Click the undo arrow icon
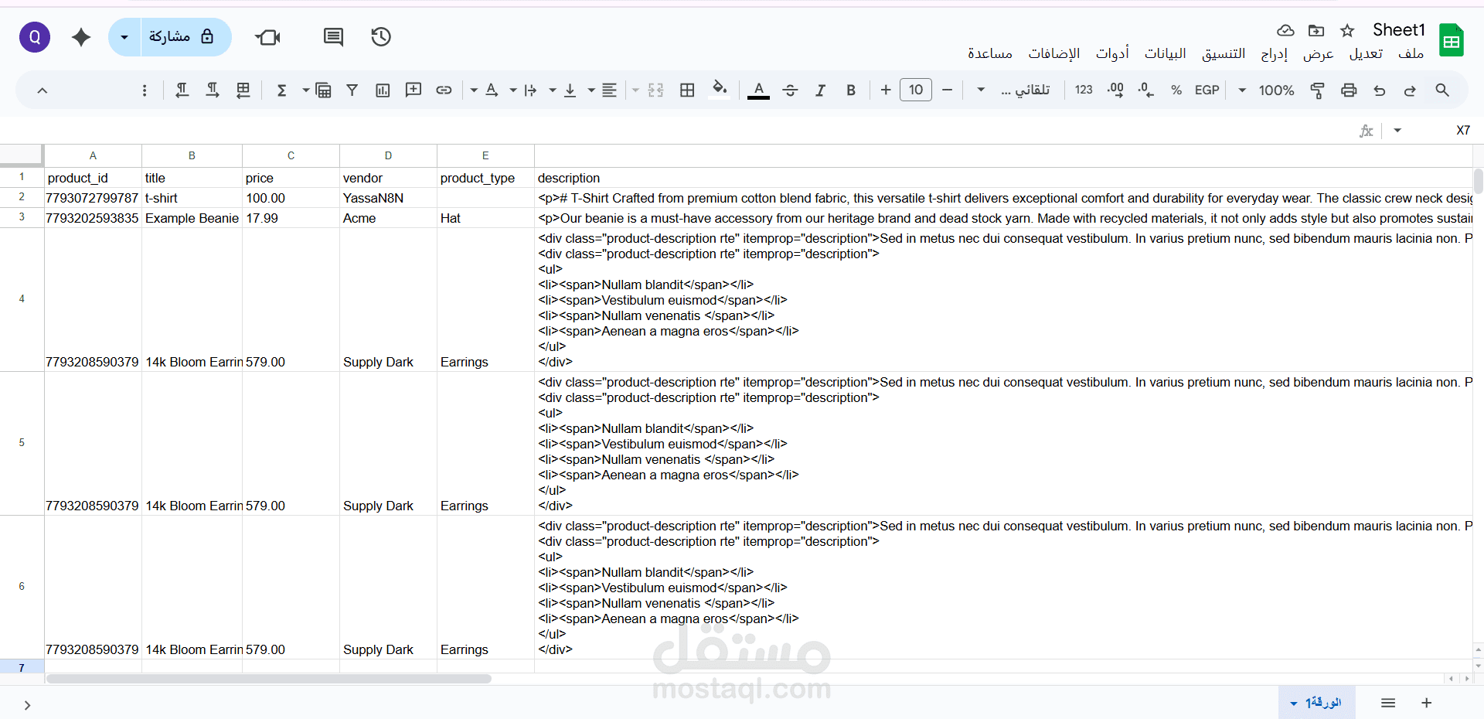Viewport: 1484px width, 719px height. coord(1380,90)
